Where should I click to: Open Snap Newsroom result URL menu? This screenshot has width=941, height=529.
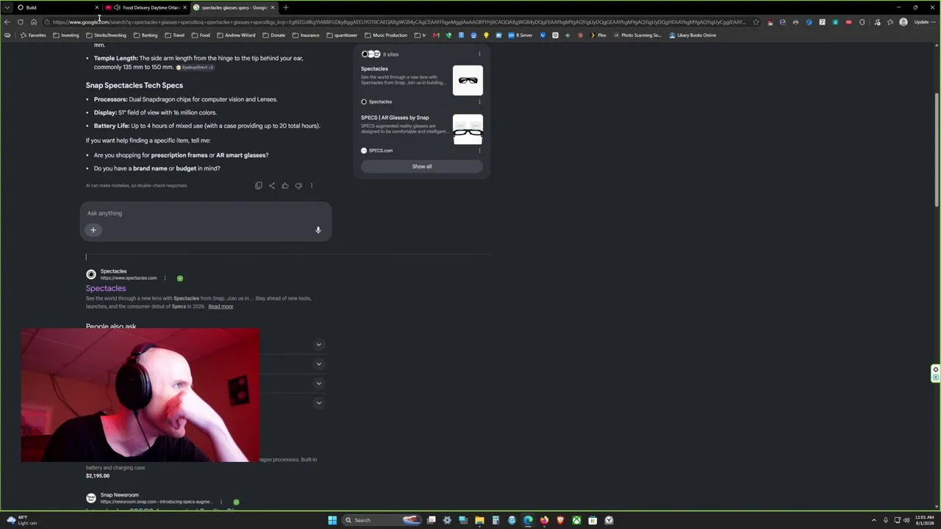(x=221, y=502)
